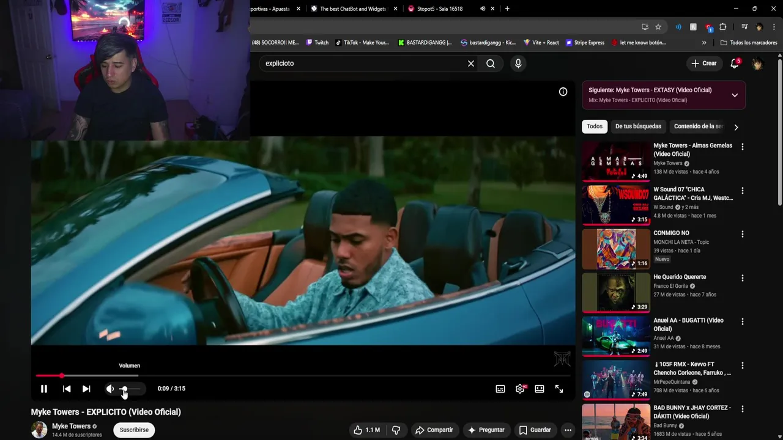Open the CHICA GALÁCTICA thumbnail
This screenshot has height=440, width=783.
point(616,205)
